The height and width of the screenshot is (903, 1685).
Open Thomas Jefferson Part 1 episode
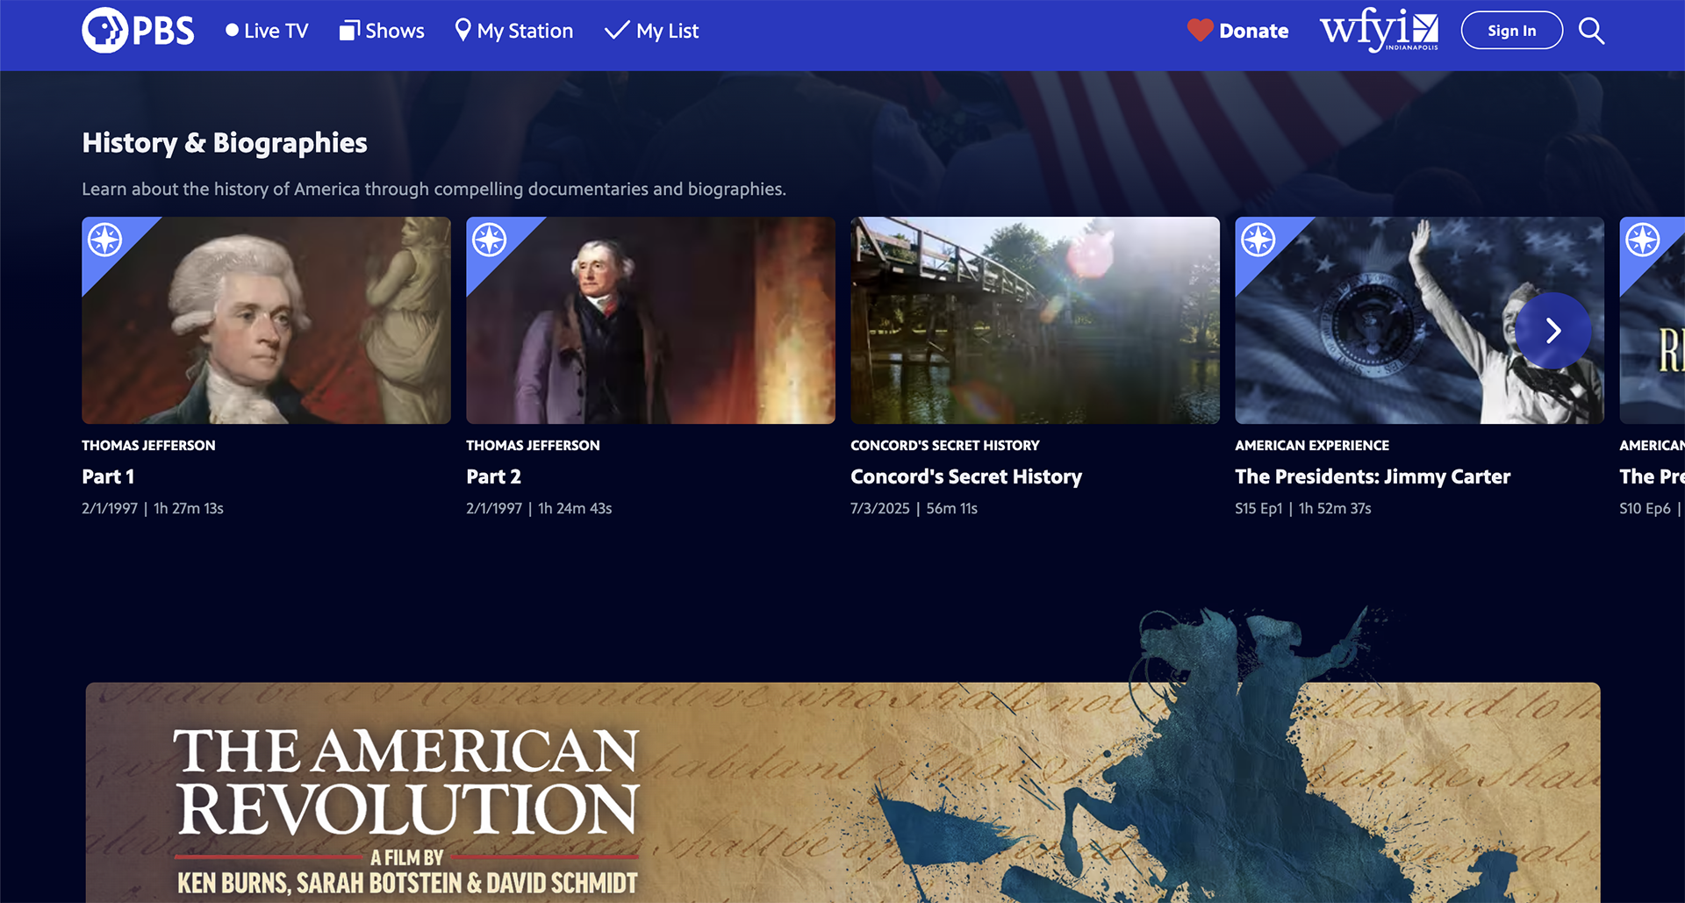pyautogui.click(x=108, y=477)
